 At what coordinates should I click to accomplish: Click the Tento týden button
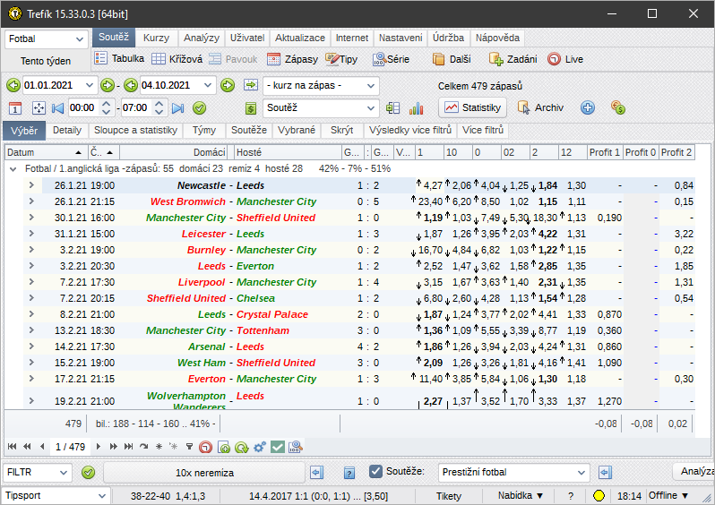pyautogui.click(x=46, y=61)
